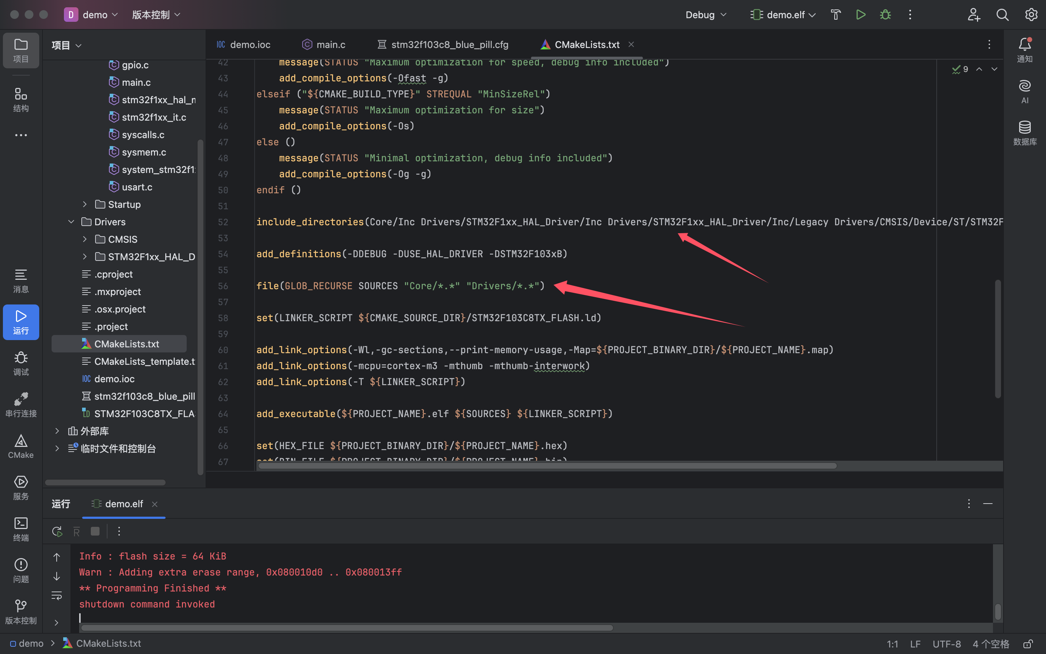Open run panel options menu
Viewport: 1046px width, 654px height.
pyautogui.click(x=969, y=504)
